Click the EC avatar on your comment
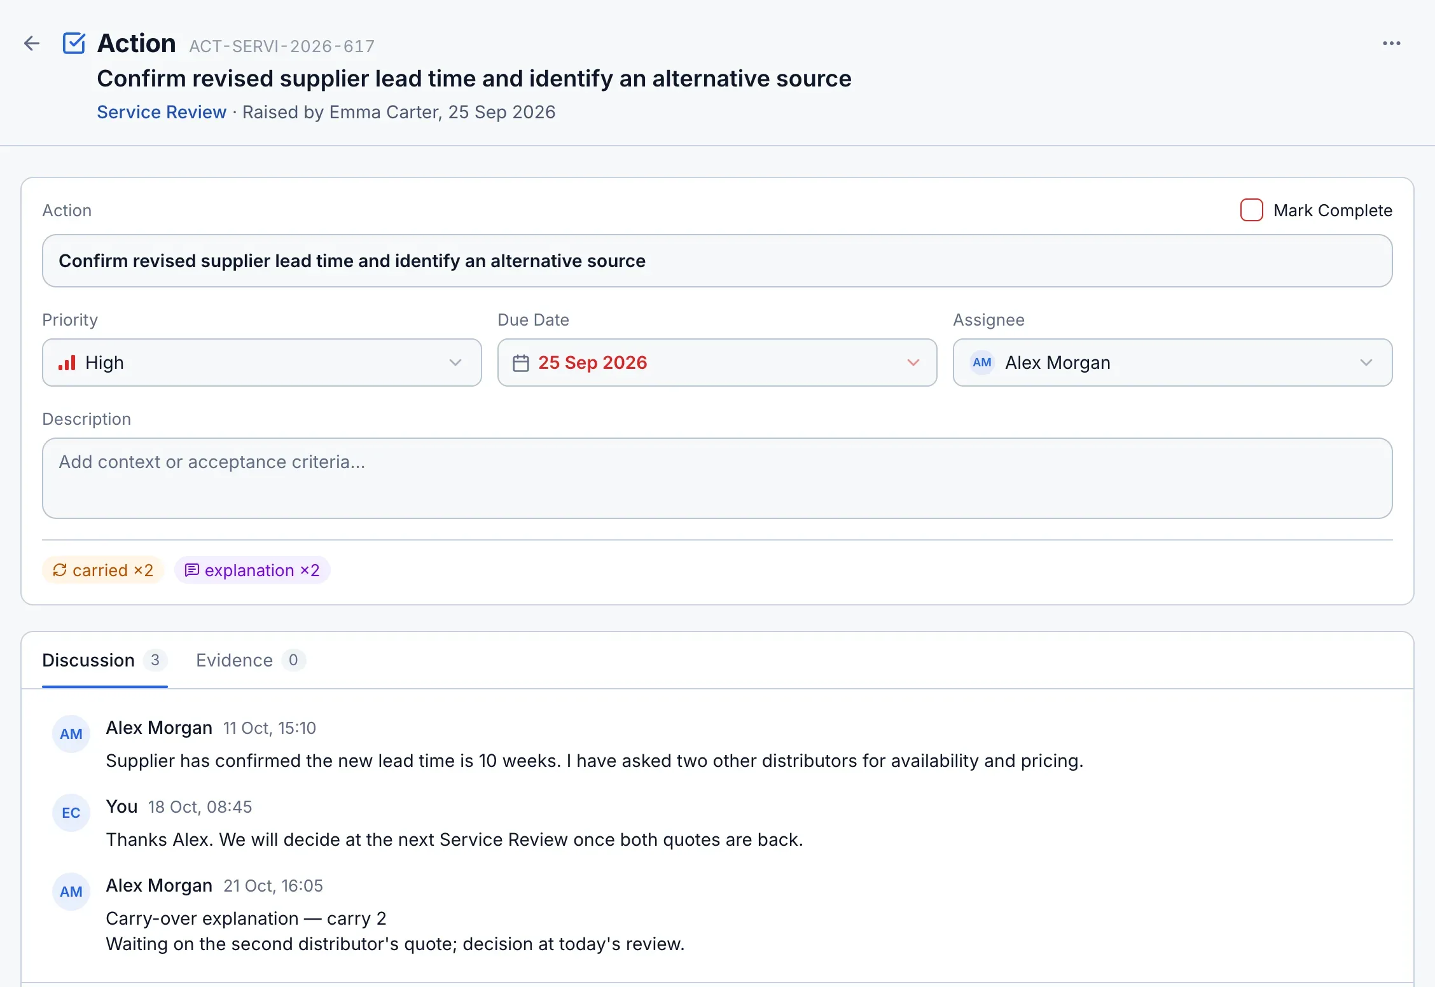The image size is (1435, 987). tap(71, 813)
